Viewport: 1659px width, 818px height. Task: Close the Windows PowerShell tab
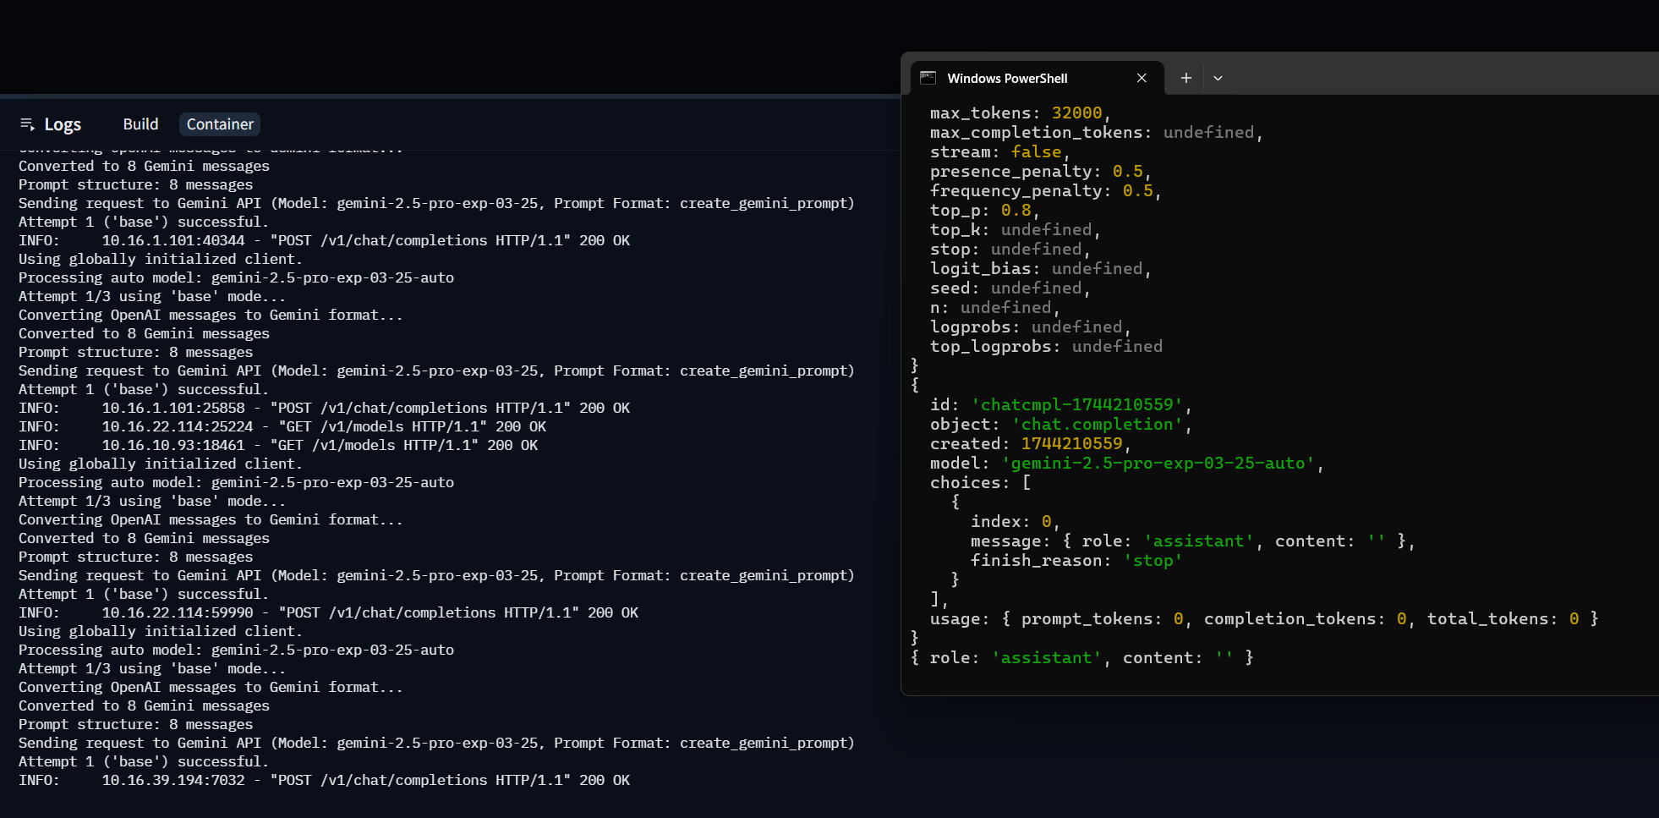(1142, 78)
